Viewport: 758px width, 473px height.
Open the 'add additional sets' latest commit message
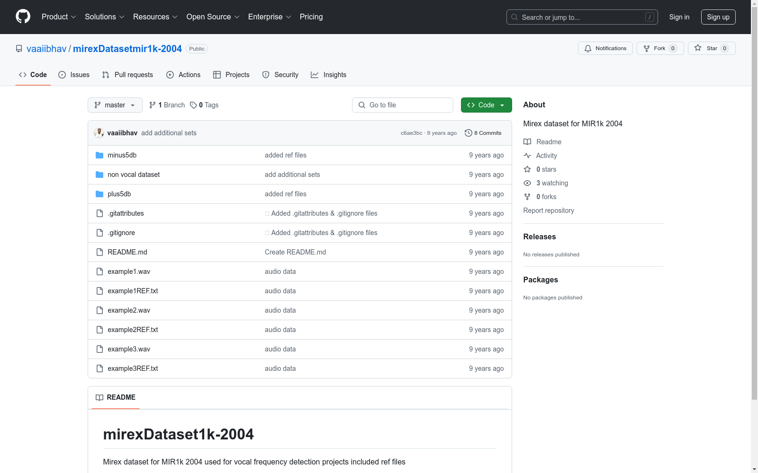169,133
